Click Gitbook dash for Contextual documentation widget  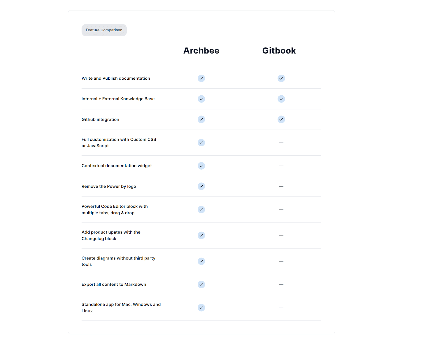point(281,166)
